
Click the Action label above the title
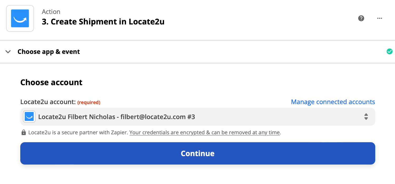pos(51,12)
